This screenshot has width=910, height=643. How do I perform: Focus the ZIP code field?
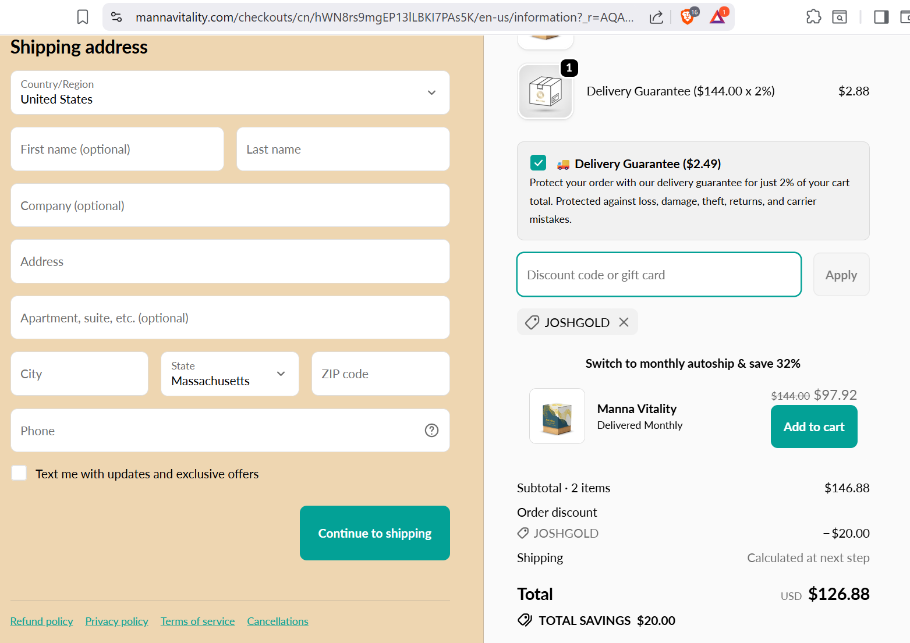coord(381,374)
